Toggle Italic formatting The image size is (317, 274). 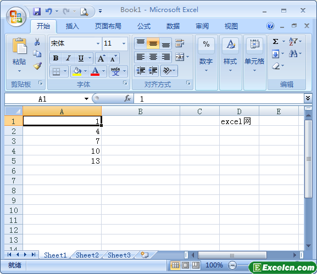68,58
